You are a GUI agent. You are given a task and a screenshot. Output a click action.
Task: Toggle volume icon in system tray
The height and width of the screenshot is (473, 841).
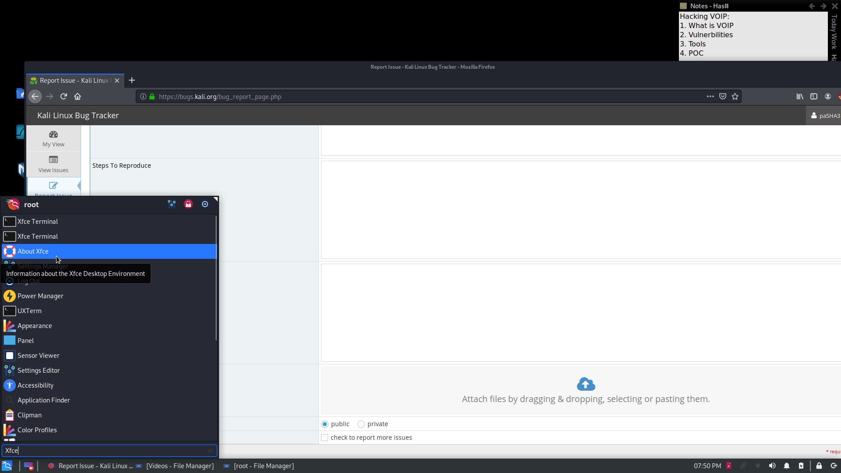(772, 466)
